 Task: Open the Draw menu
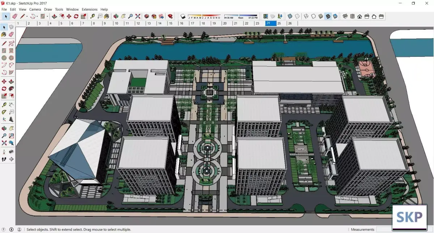(48, 9)
